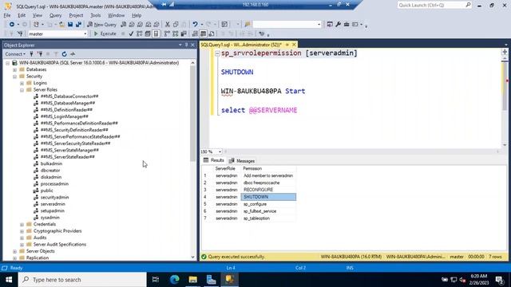Expand the Server Objects folder

[x=14, y=251]
